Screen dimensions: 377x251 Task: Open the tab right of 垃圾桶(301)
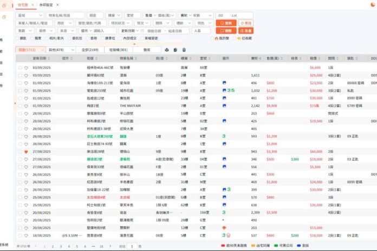[147, 50]
